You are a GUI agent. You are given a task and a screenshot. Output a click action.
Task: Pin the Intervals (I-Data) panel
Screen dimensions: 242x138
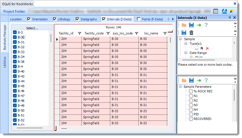coord(230,18)
